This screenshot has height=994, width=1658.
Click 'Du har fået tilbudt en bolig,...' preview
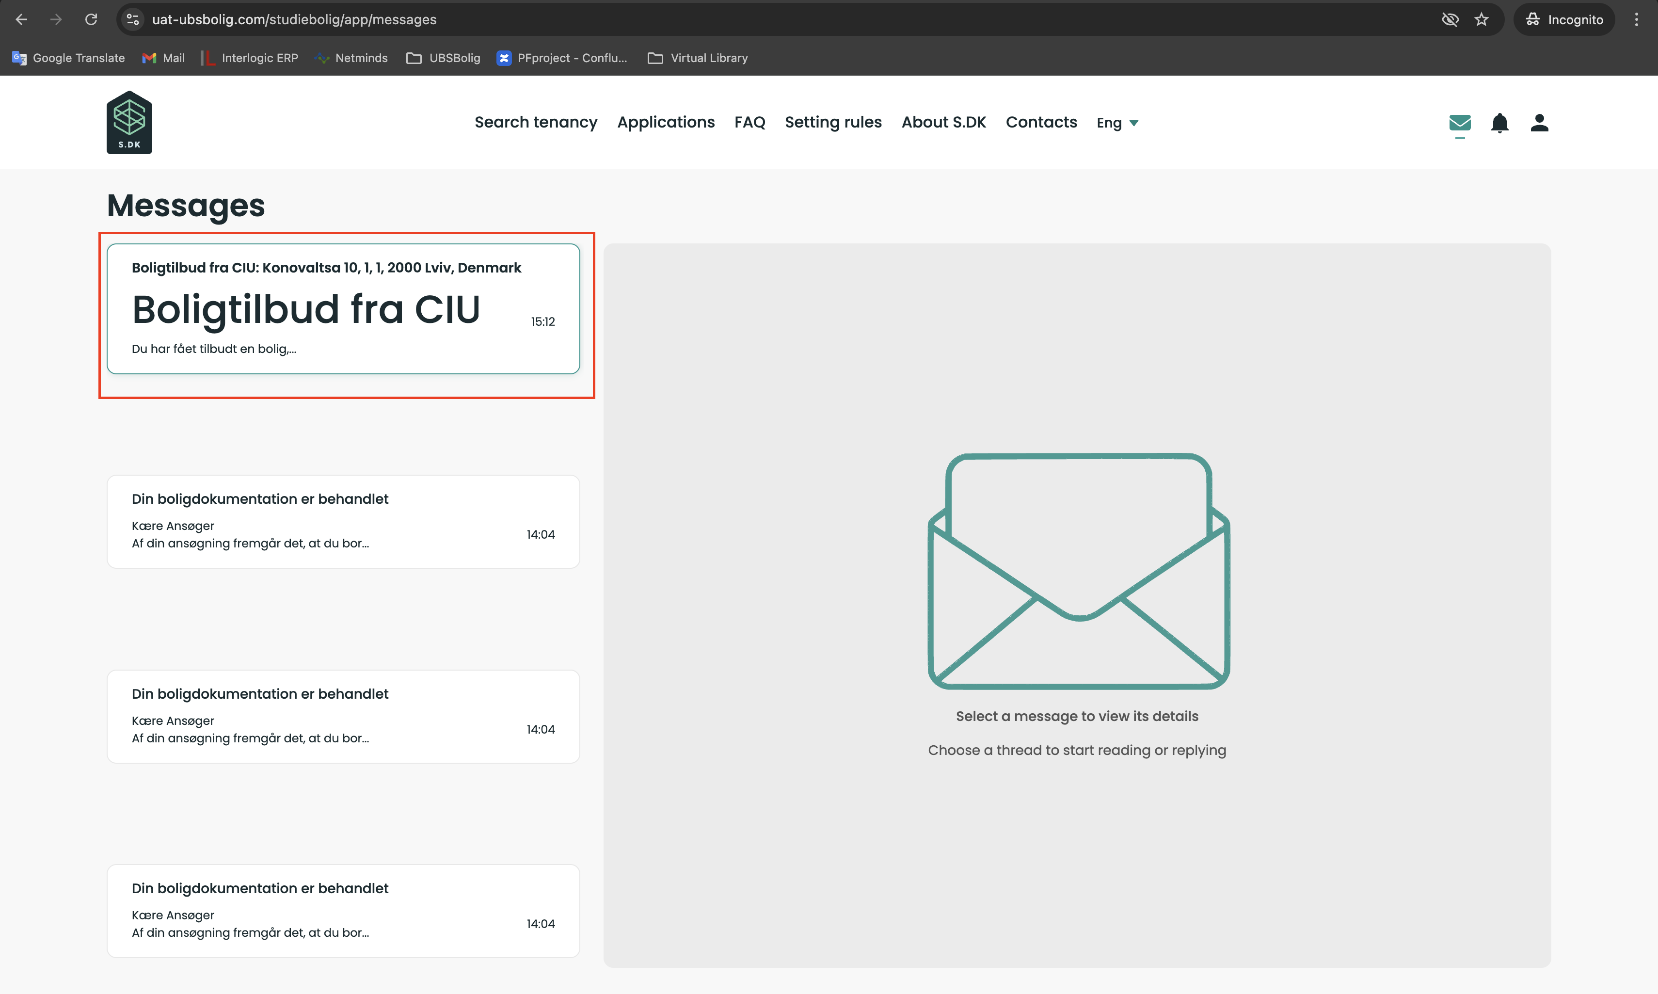214,349
